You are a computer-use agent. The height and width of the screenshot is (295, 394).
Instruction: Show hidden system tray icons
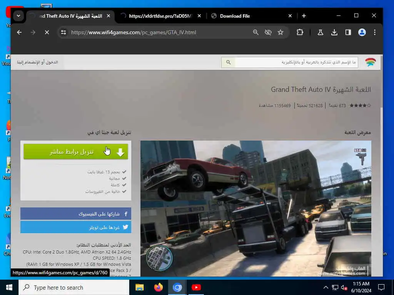coord(326,287)
